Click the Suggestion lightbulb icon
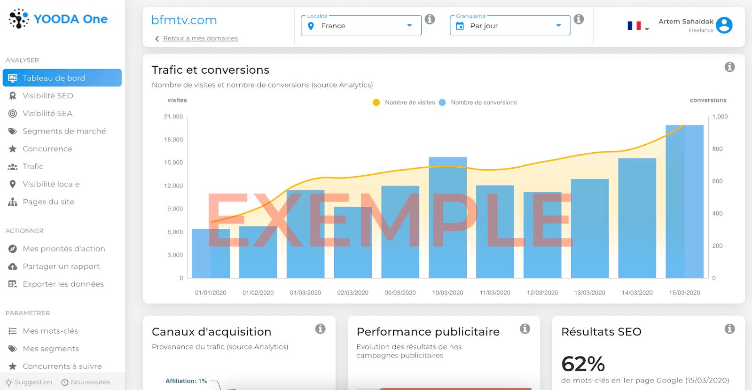 pyautogui.click(x=9, y=382)
